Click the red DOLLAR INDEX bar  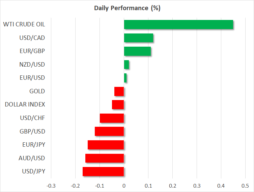(118, 105)
